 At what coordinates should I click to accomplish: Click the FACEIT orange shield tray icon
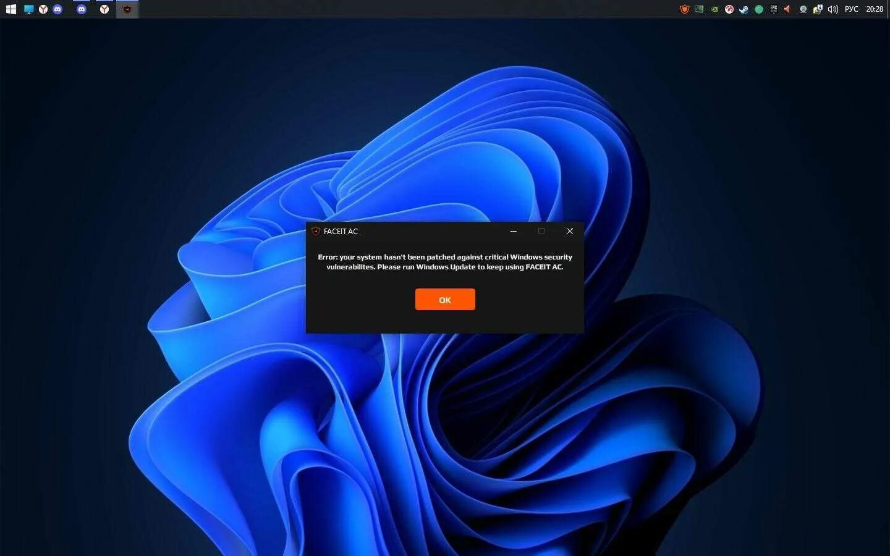point(684,9)
